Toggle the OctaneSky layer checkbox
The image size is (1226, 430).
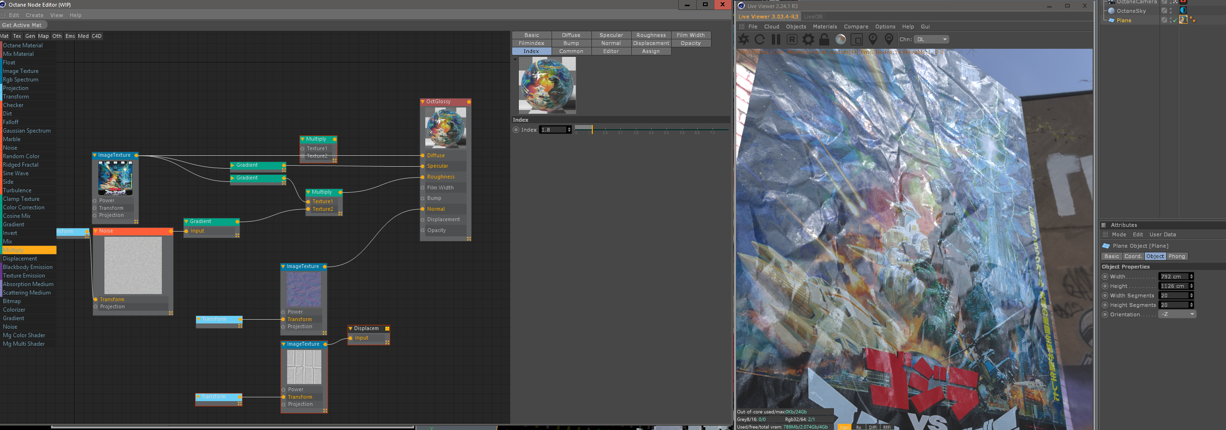(x=1164, y=11)
